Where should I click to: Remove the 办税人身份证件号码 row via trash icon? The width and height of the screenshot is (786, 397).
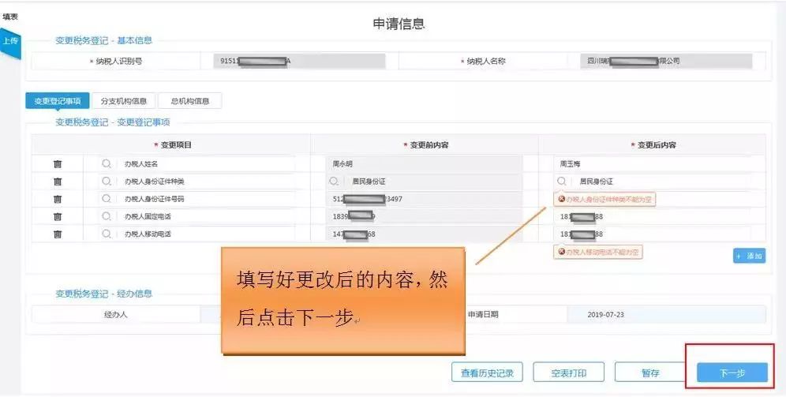click(58, 199)
